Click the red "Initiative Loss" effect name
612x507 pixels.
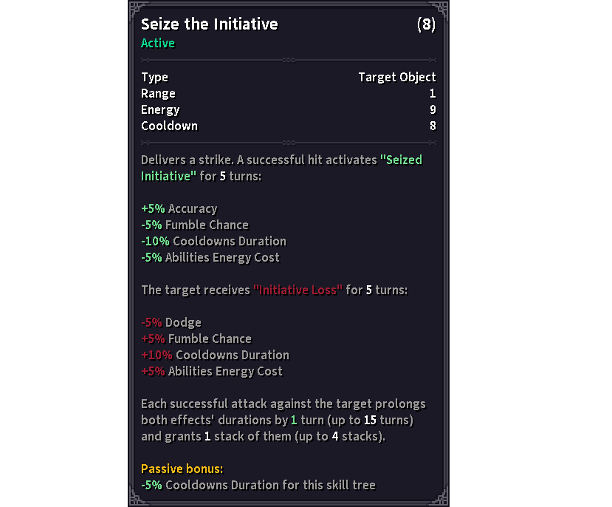click(x=298, y=290)
